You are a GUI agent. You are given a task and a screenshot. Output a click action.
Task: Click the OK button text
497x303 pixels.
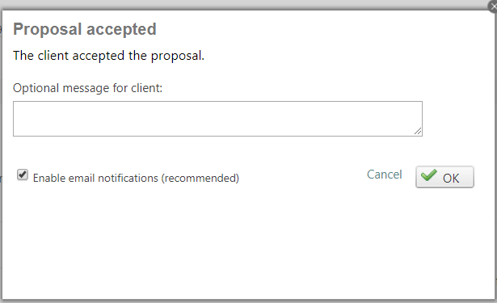coord(451,178)
